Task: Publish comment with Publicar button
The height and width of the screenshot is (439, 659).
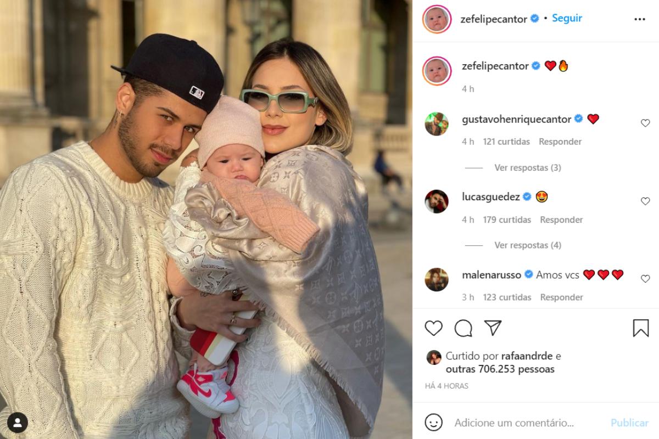Action: 629,423
